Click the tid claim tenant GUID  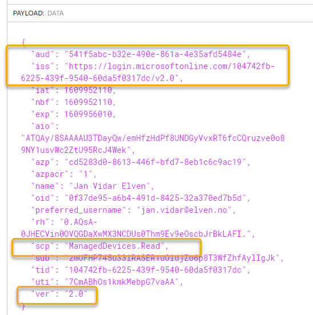[155, 270]
